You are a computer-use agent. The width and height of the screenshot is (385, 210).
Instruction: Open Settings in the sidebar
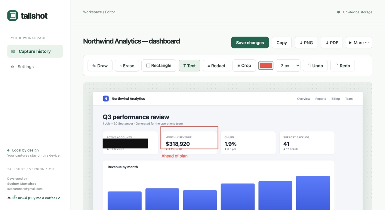point(35,67)
